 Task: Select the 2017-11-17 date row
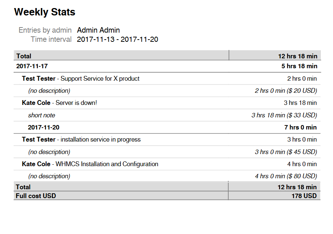point(32,66)
